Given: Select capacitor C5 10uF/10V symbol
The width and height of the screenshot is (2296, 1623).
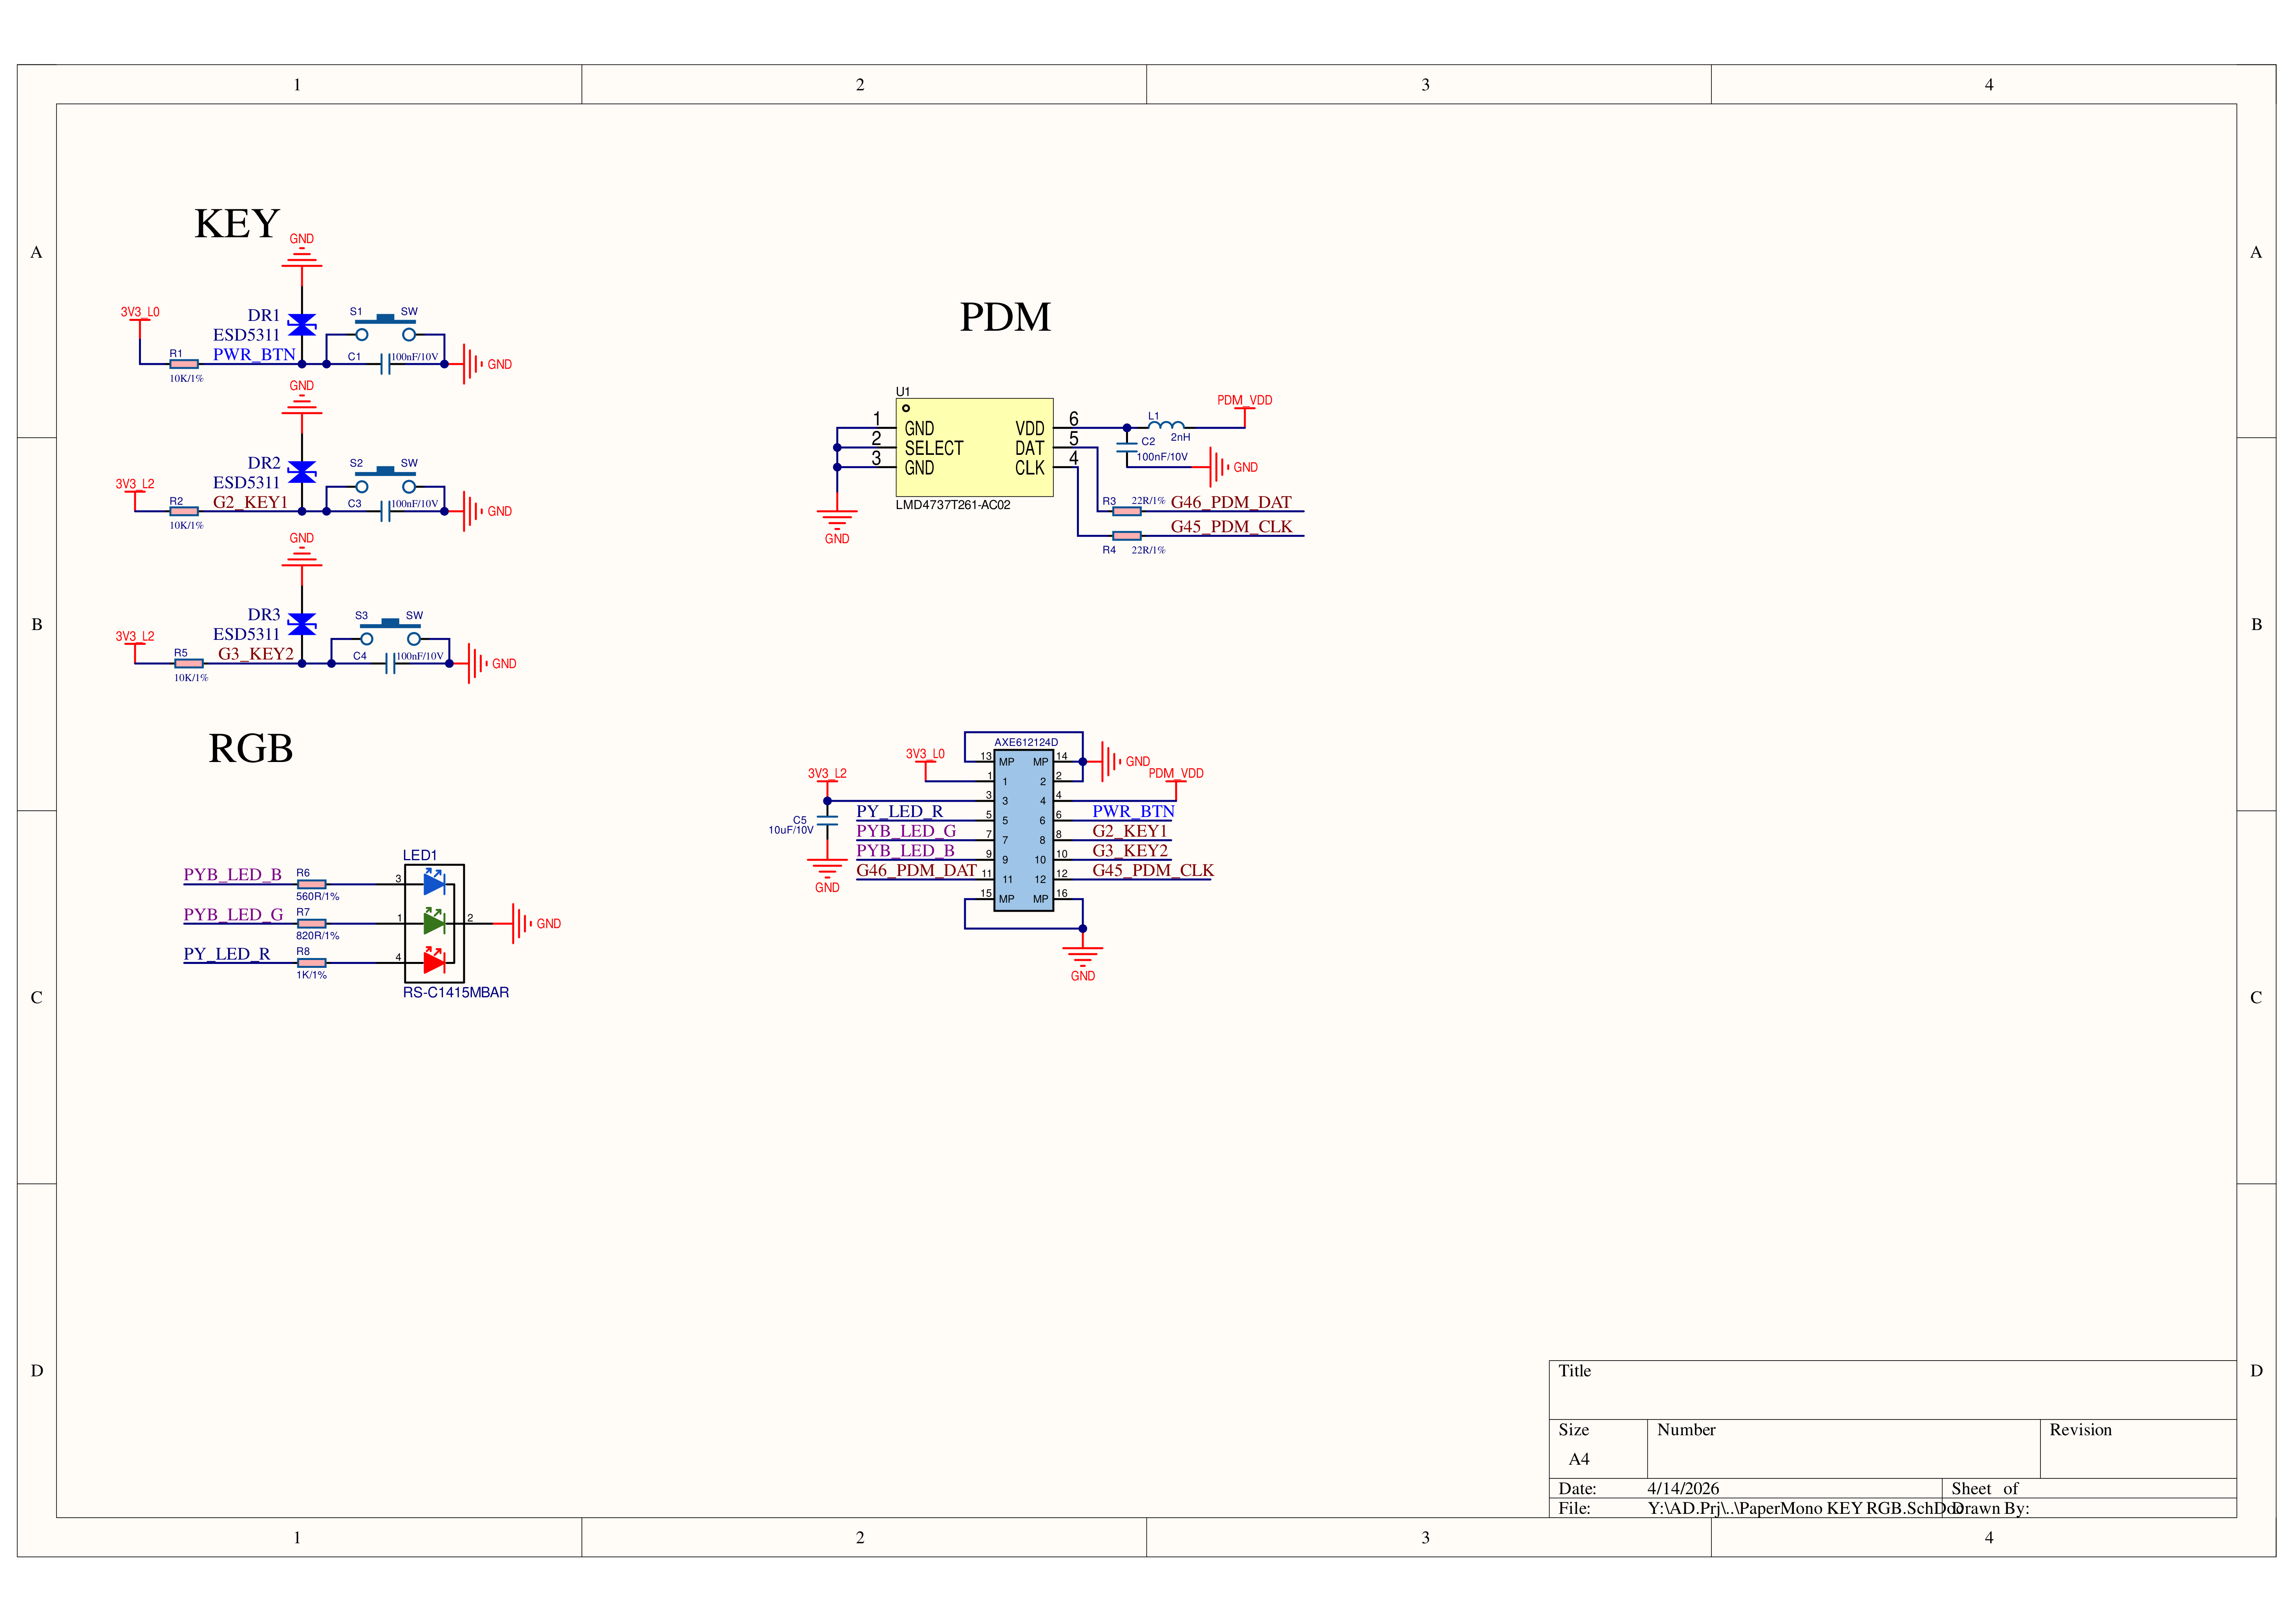Looking at the screenshot, I should pos(827,821).
